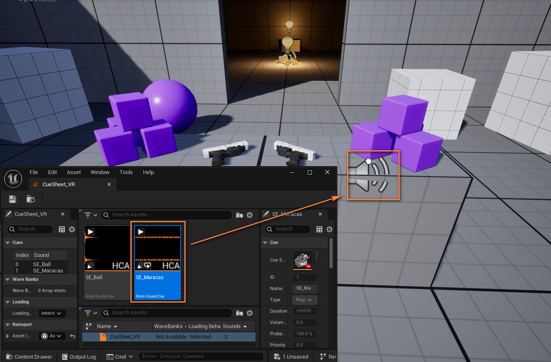This screenshot has height=362, width=551.
Task: Sort by the Sounds column header
Action: 238,326
